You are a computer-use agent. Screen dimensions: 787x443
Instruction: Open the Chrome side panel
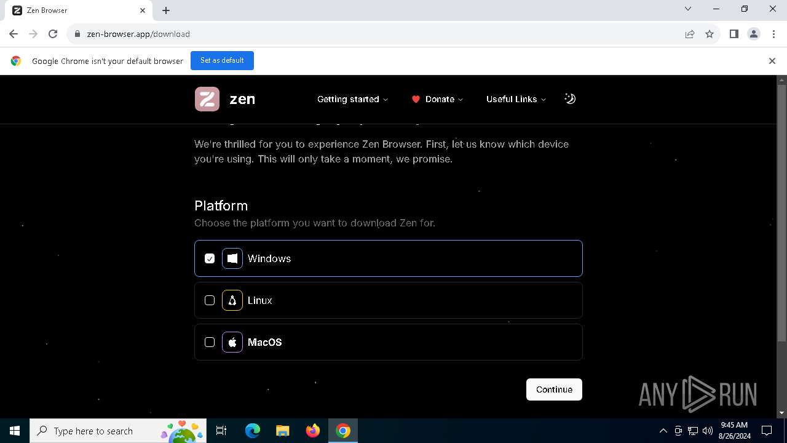734,34
